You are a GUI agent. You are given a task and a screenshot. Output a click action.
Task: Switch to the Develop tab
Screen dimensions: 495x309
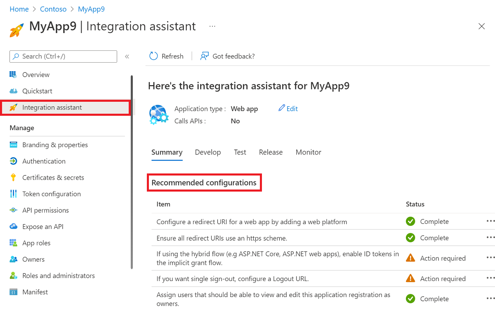(208, 152)
